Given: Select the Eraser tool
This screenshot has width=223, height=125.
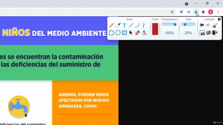Looking at the screenshot, I should click(137, 33).
